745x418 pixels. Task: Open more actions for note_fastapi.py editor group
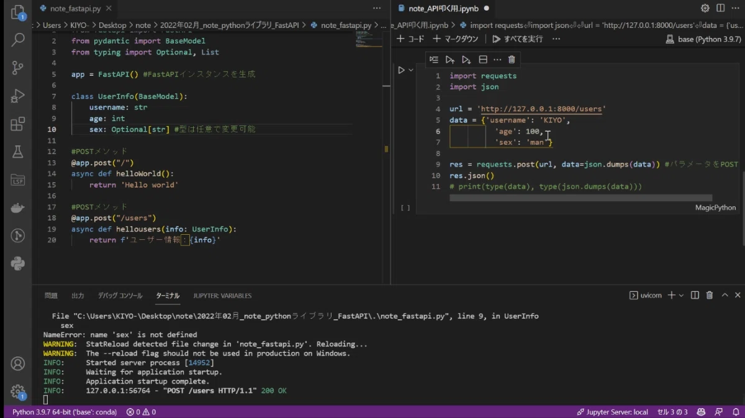(x=377, y=8)
